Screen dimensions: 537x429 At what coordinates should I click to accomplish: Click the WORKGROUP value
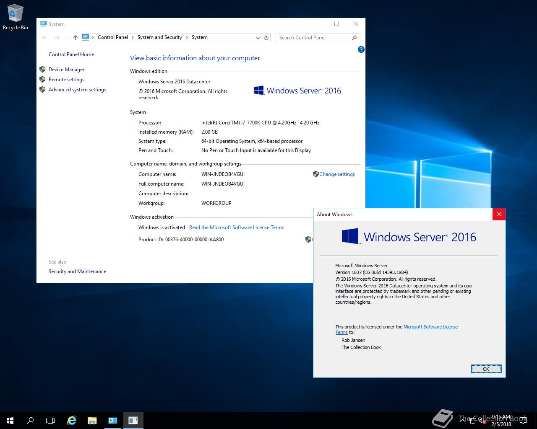216,203
